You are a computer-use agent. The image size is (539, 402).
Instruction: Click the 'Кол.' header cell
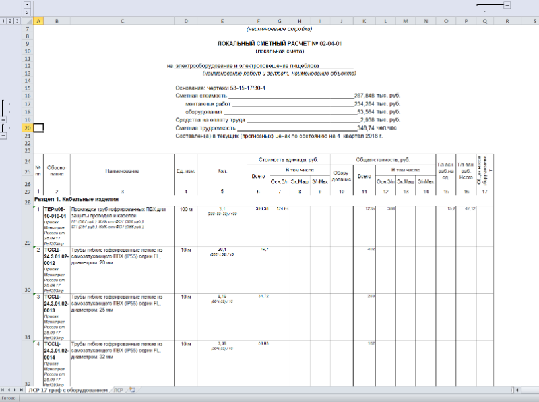coord(222,171)
